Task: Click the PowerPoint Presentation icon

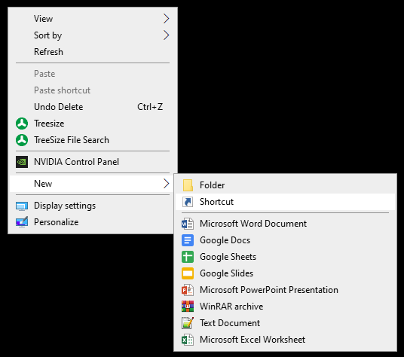Action: click(x=188, y=290)
